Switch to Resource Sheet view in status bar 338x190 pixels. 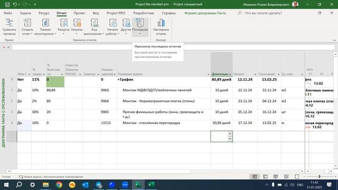[286, 177]
